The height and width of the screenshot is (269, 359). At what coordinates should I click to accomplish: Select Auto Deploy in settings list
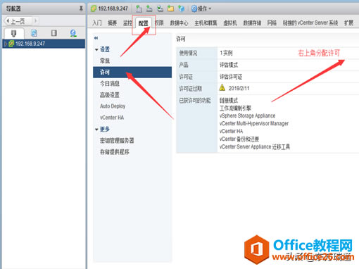pos(113,106)
